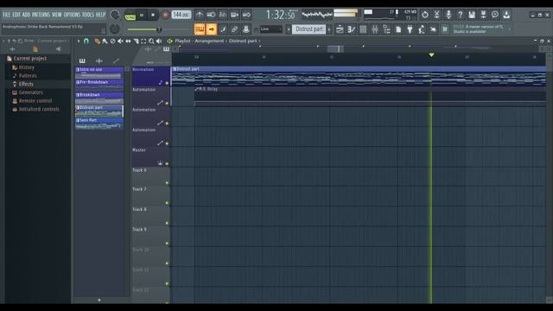Open the Mixer icon

click(375, 29)
